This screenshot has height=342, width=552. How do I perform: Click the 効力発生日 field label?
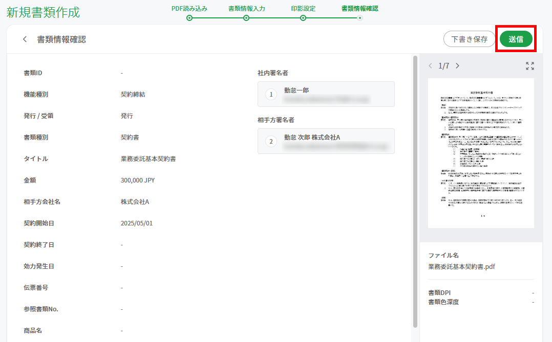[39, 266]
